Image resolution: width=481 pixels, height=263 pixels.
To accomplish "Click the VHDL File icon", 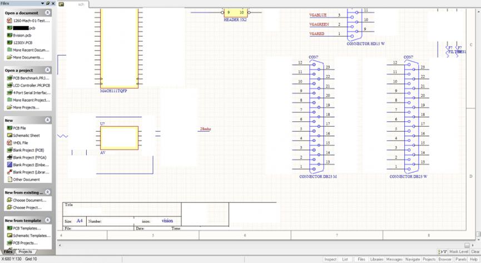I will point(9,143).
